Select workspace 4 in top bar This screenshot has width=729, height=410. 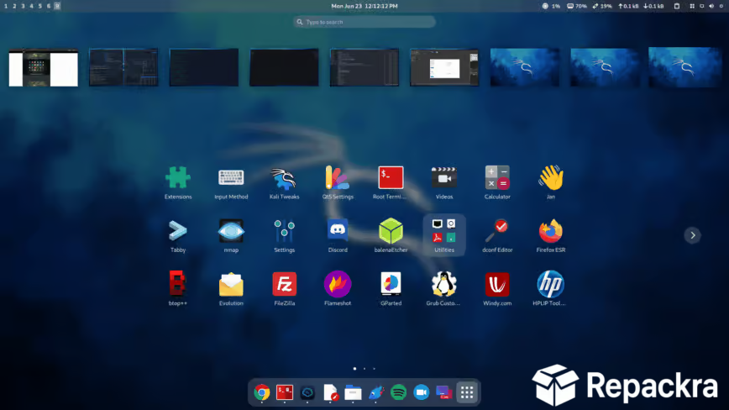(x=32, y=6)
